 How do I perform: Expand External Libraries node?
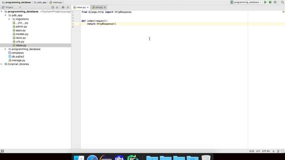(x=2, y=64)
